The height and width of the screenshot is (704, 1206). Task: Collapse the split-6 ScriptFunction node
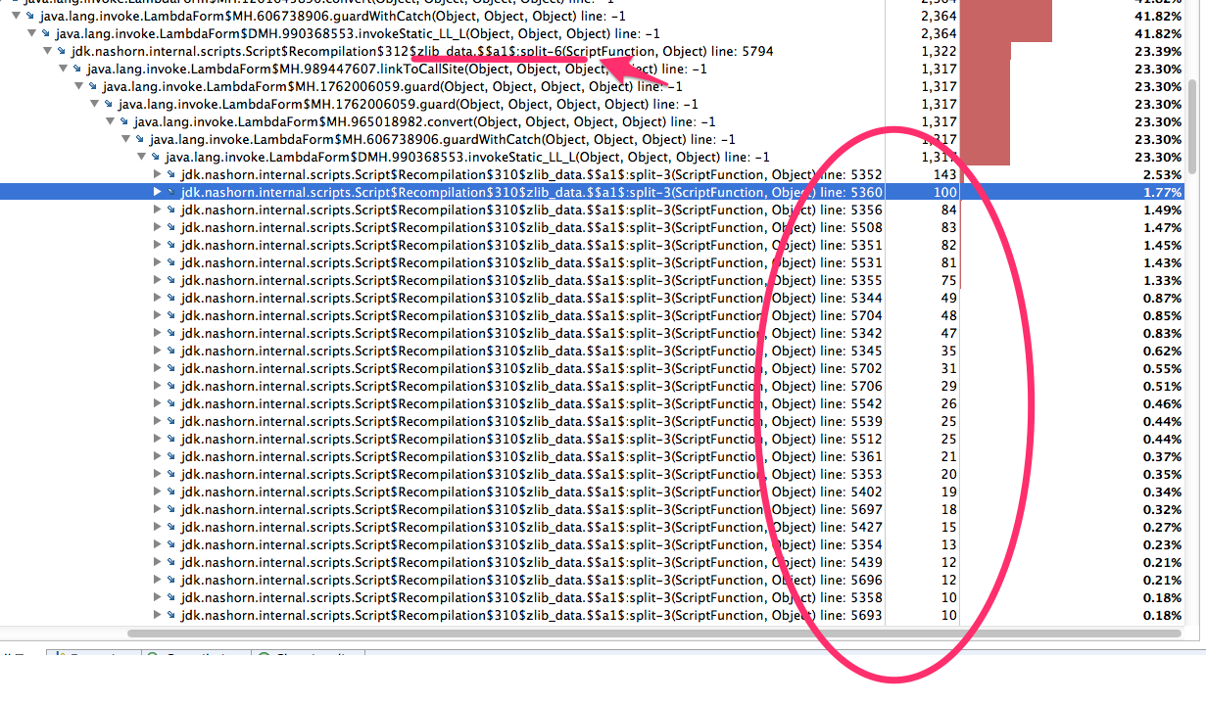(48, 52)
